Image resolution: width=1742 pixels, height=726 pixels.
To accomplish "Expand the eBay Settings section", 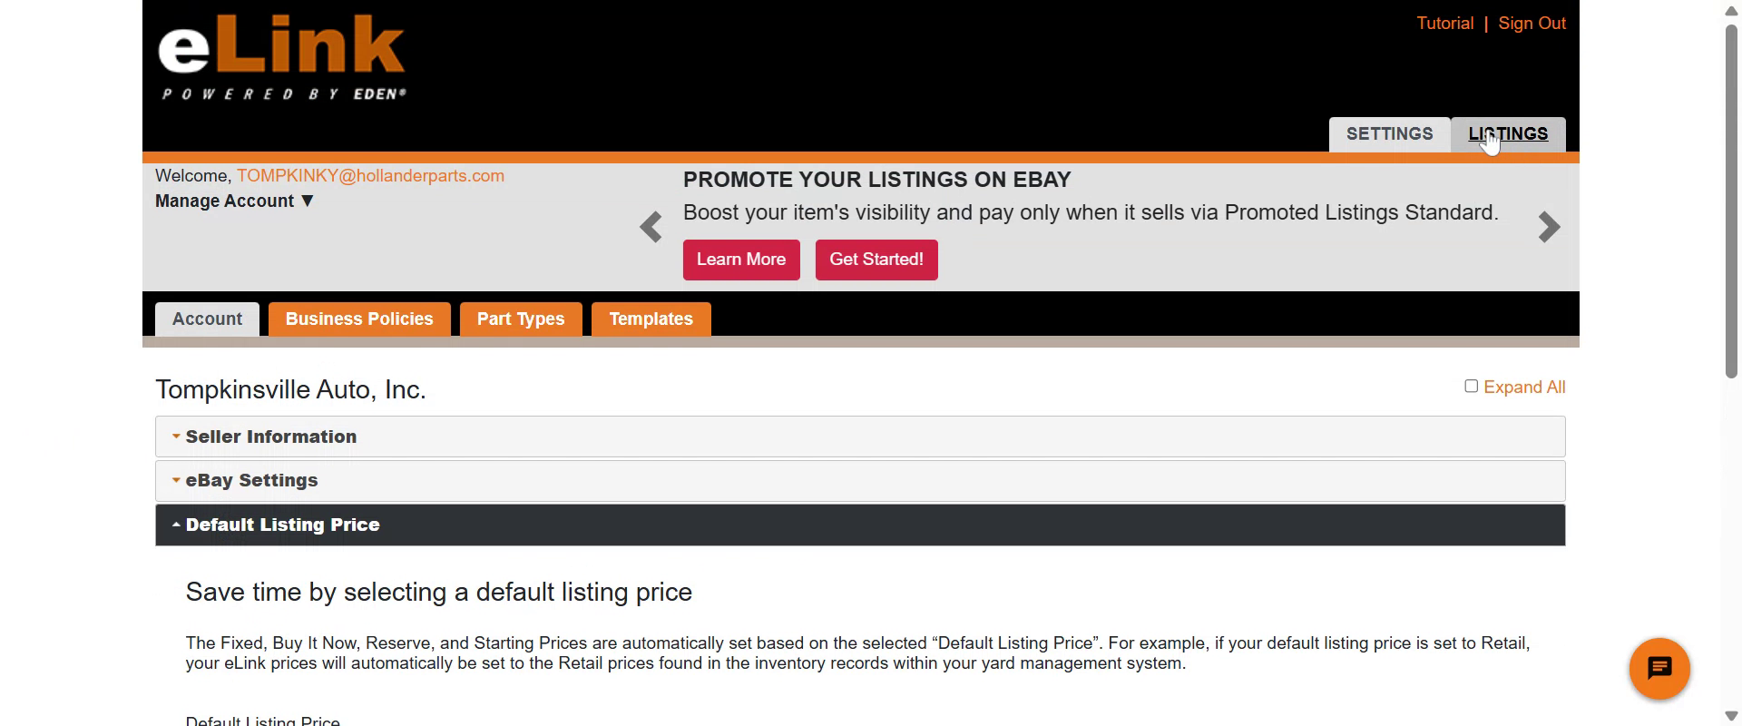I will tap(251, 481).
